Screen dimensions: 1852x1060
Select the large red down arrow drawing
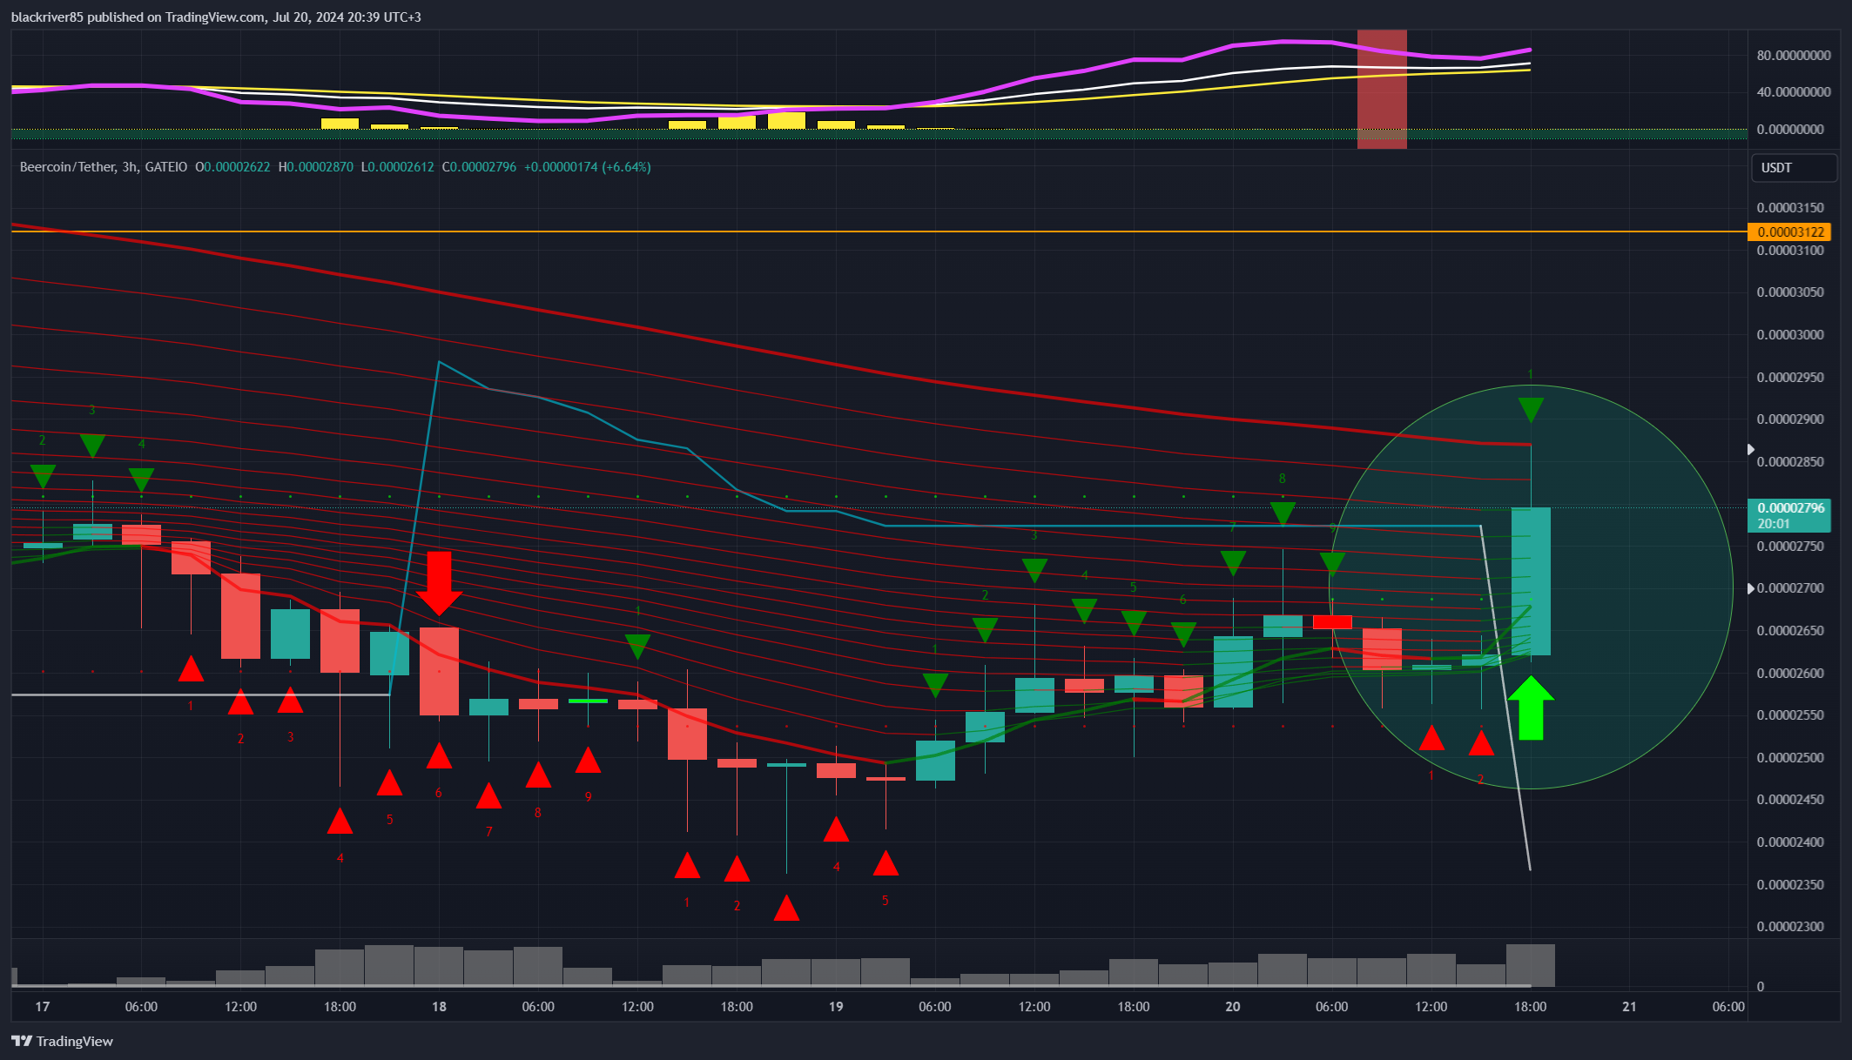click(x=439, y=583)
